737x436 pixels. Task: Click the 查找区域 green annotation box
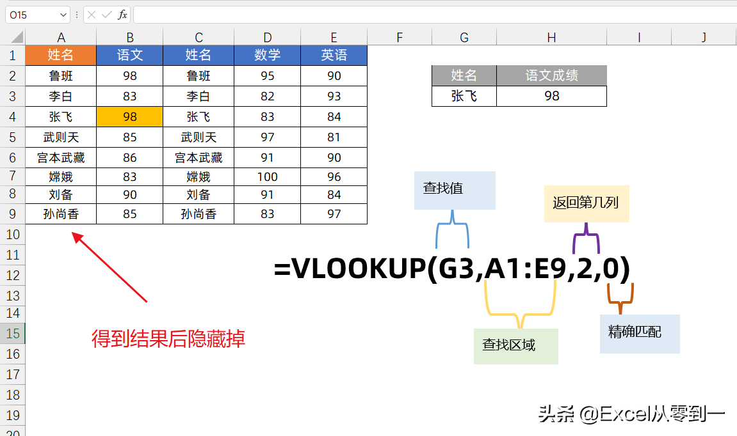click(x=515, y=346)
